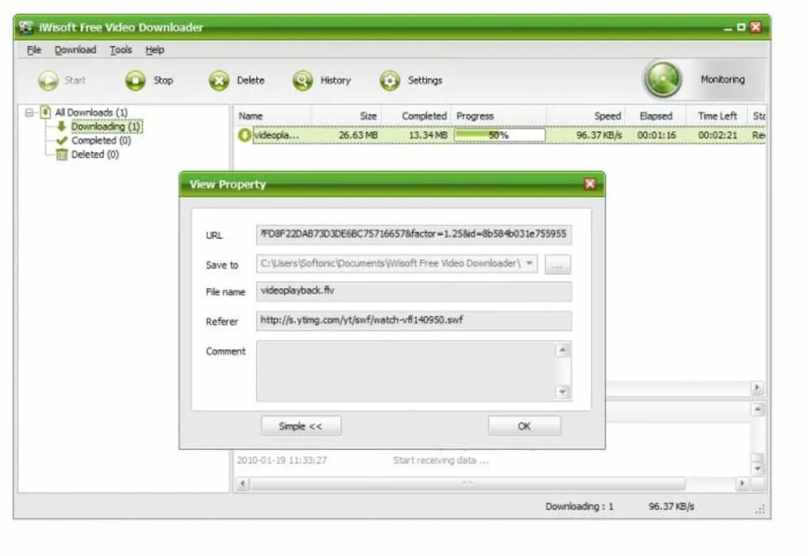
Task: Click the 26.63 MB size cell
Action: tap(358, 135)
